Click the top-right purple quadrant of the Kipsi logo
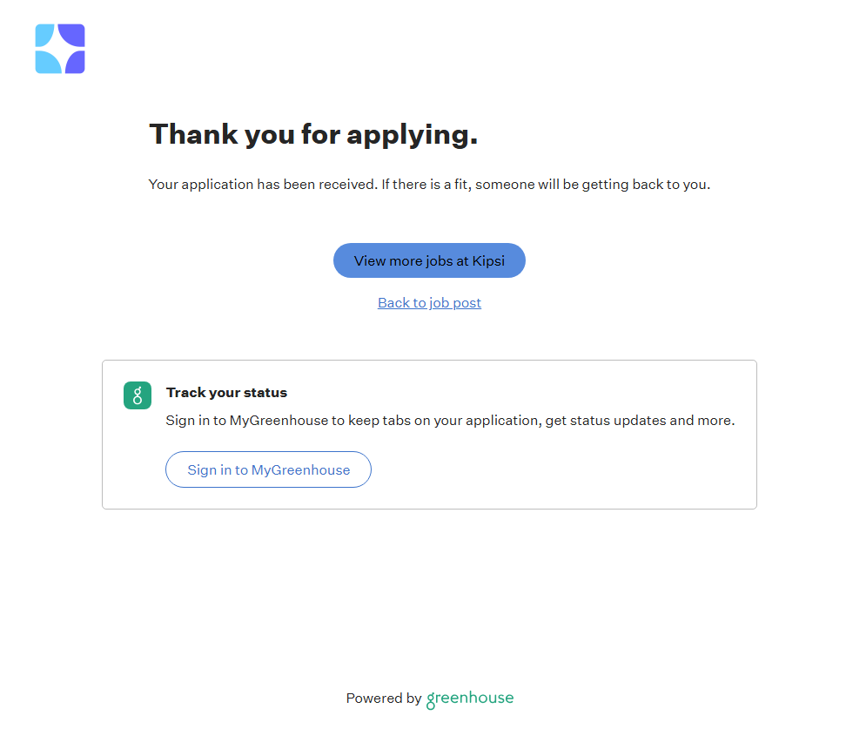 coord(73,36)
